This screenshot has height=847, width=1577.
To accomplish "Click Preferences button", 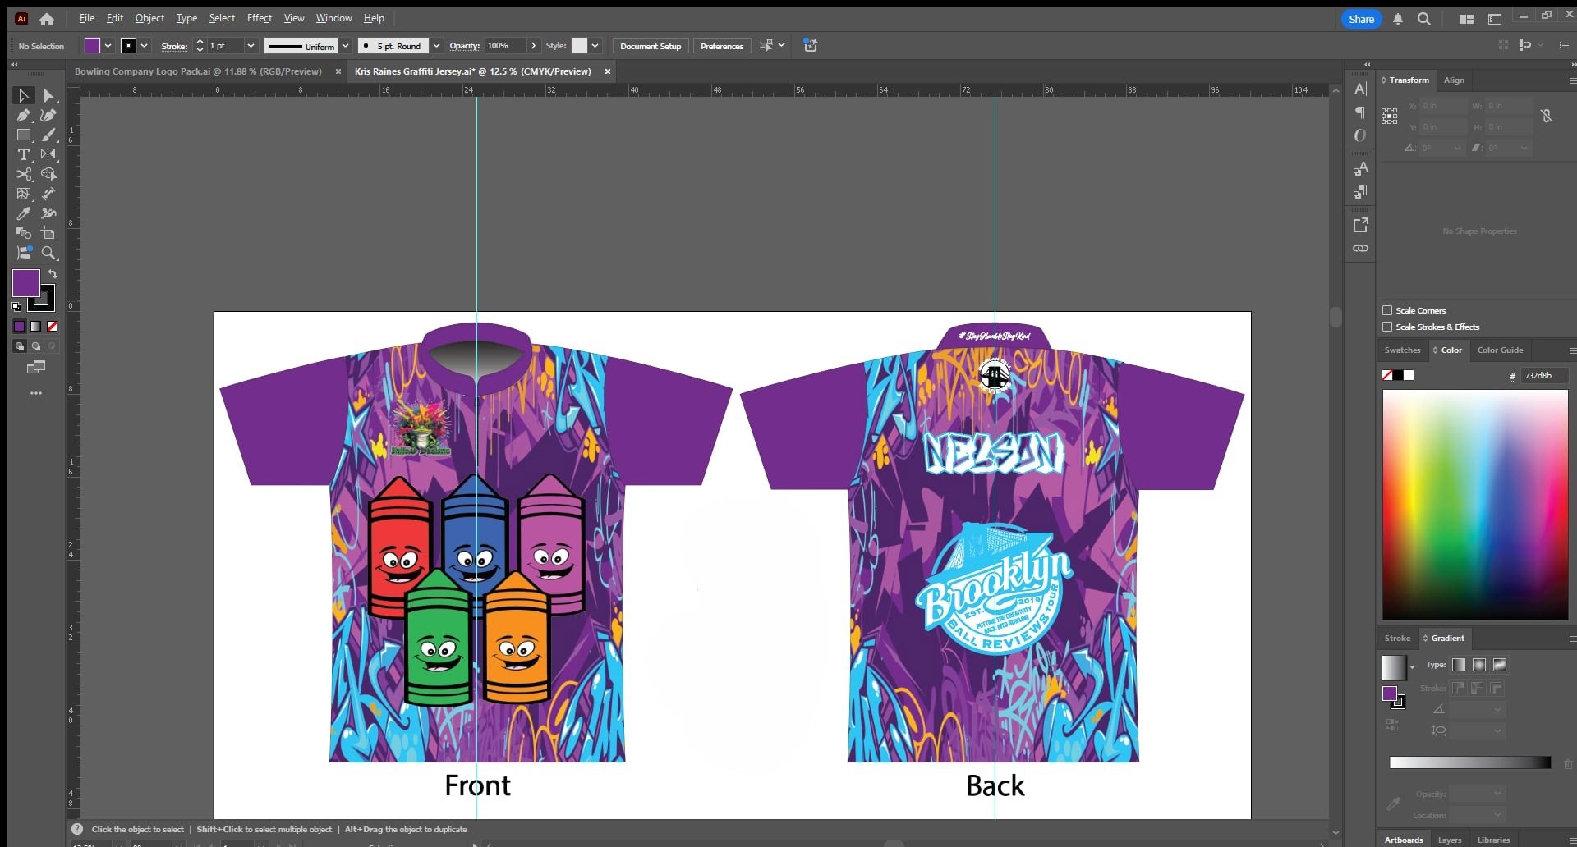I will pyautogui.click(x=722, y=46).
